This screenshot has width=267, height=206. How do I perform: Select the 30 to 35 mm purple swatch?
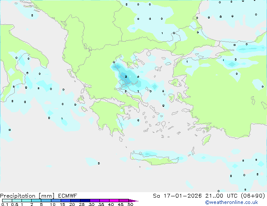[95, 201]
